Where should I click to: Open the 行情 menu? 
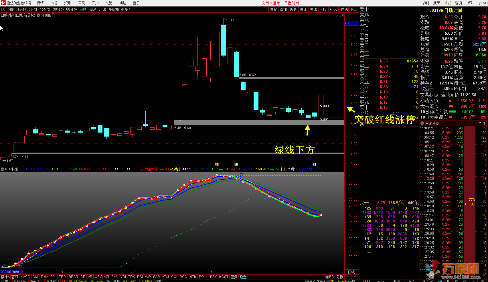coord(40,3)
